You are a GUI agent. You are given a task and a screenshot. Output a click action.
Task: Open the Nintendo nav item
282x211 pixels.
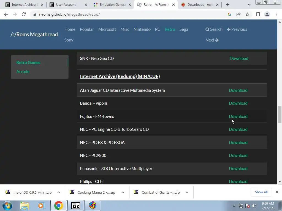[x=142, y=29]
